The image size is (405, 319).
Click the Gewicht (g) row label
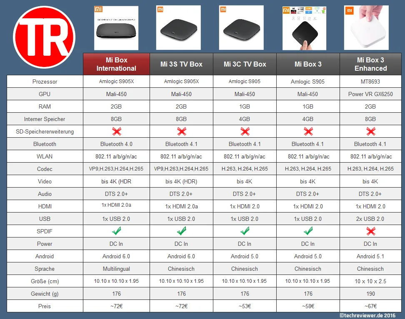[x=45, y=294]
